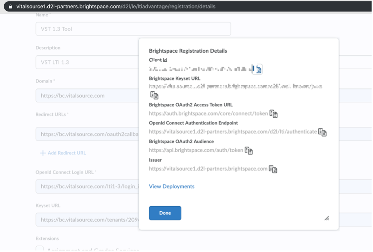373x252 pixels.
Task: Click the browser address bar URL
Action: coord(116,7)
